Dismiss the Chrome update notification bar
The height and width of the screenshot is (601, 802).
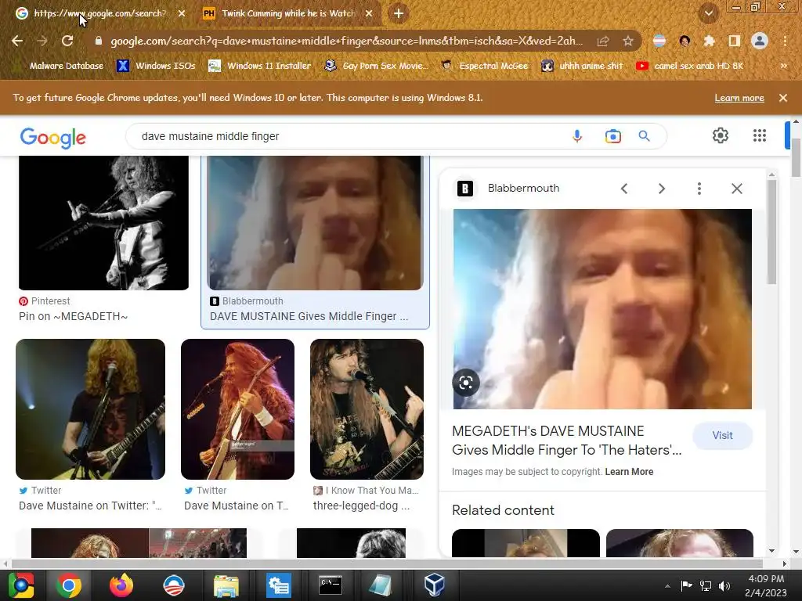point(783,98)
